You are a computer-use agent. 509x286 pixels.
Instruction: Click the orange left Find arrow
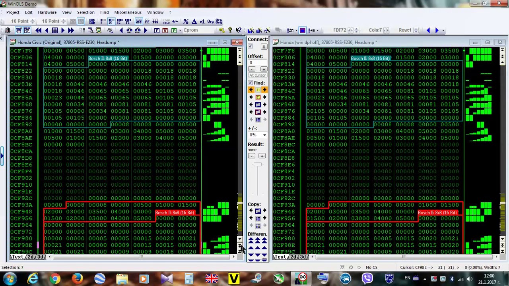pyautogui.click(x=251, y=90)
